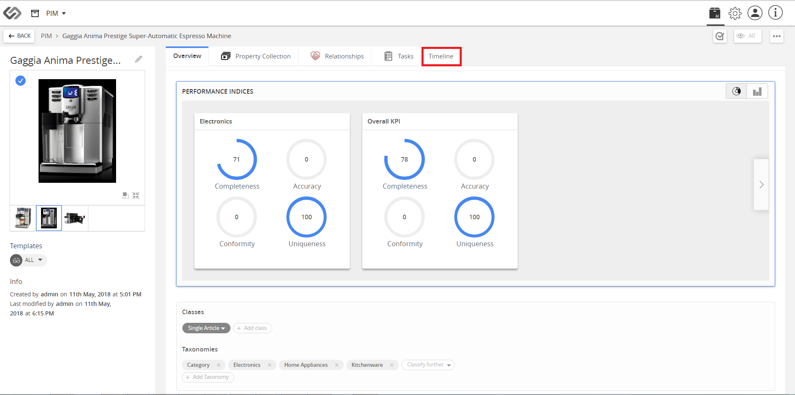Screen dimensions: 795x395
Task: Select the second highlighted thumbnail
Action: [49, 218]
